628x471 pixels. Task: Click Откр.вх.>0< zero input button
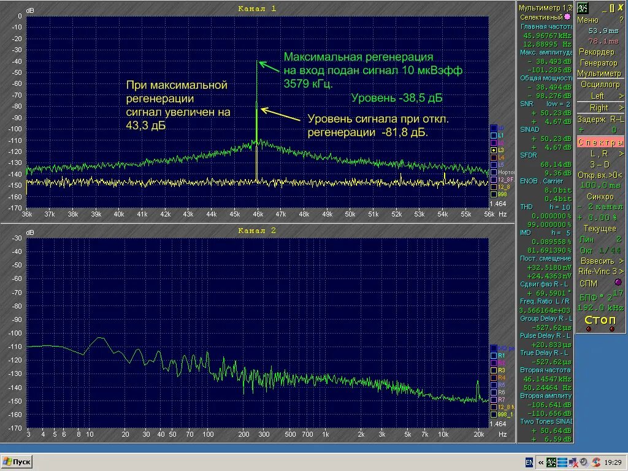(x=600, y=175)
